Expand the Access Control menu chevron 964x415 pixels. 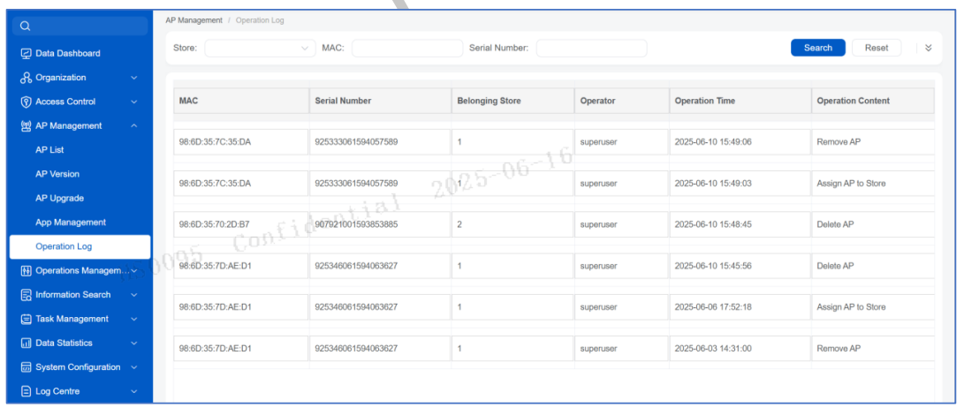[x=134, y=102]
